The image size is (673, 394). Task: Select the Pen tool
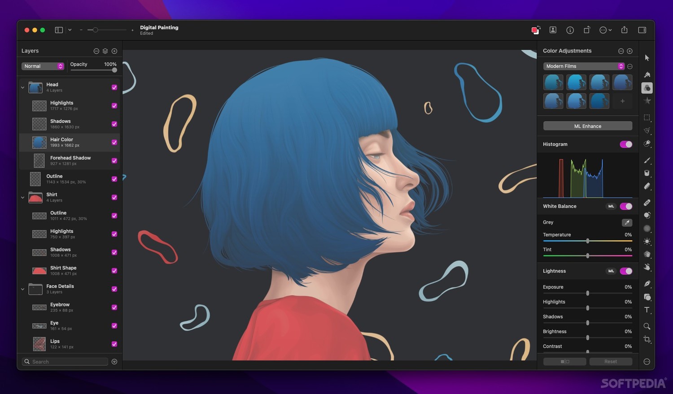click(647, 284)
